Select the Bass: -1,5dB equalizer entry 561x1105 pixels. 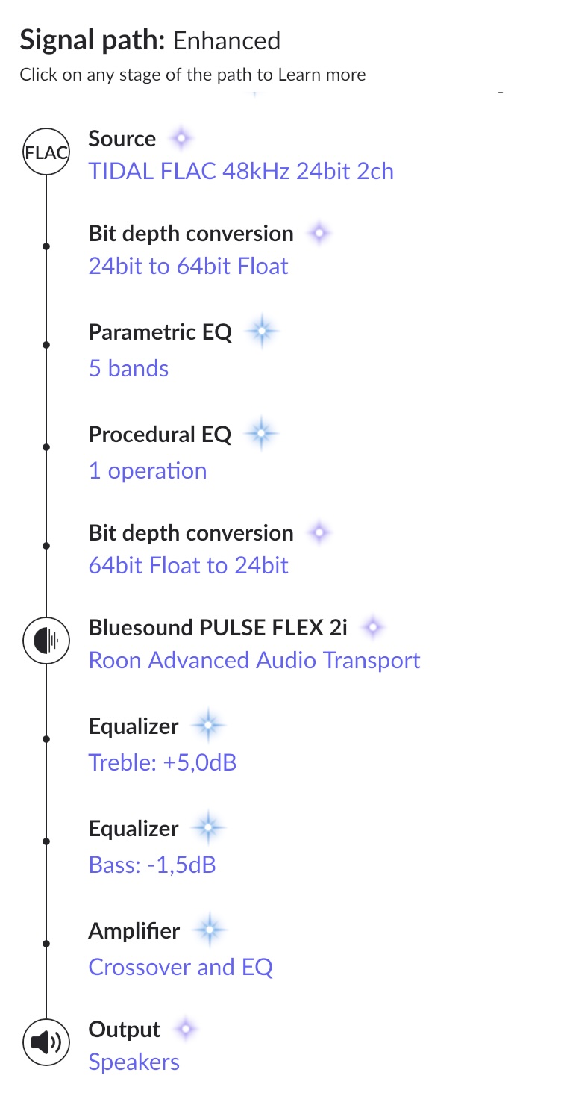[x=152, y=865]
